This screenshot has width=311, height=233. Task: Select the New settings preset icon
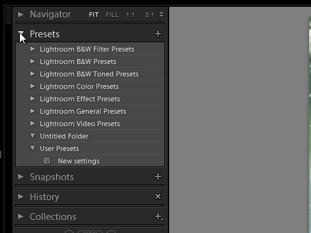tap(47, 161)
